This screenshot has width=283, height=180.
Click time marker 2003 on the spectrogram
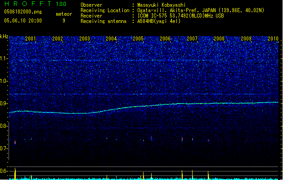click(x=85, y=38)
